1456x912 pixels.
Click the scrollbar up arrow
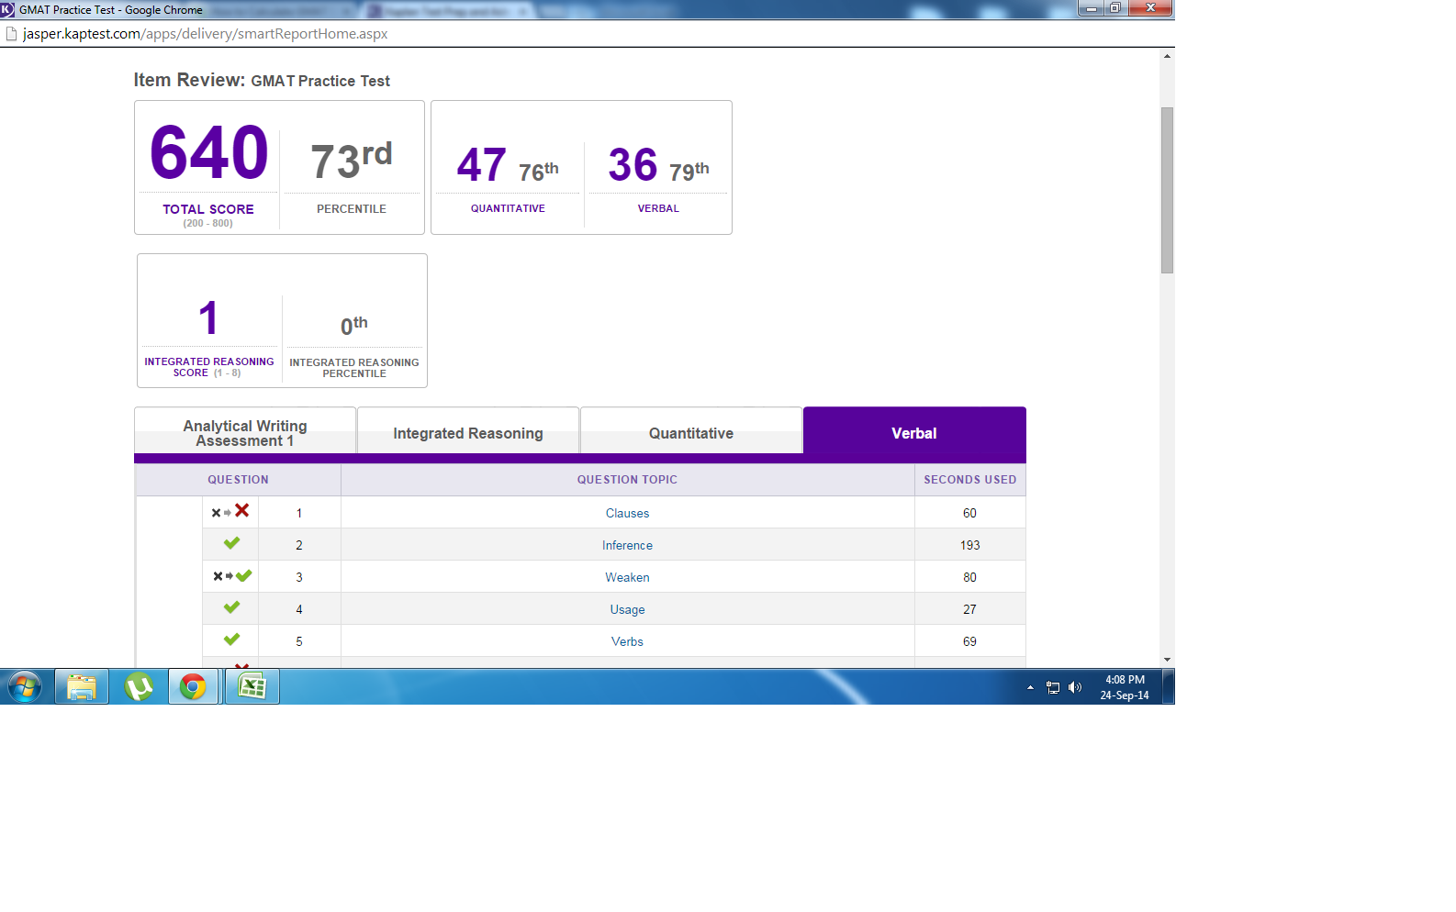click(1167, 56)
